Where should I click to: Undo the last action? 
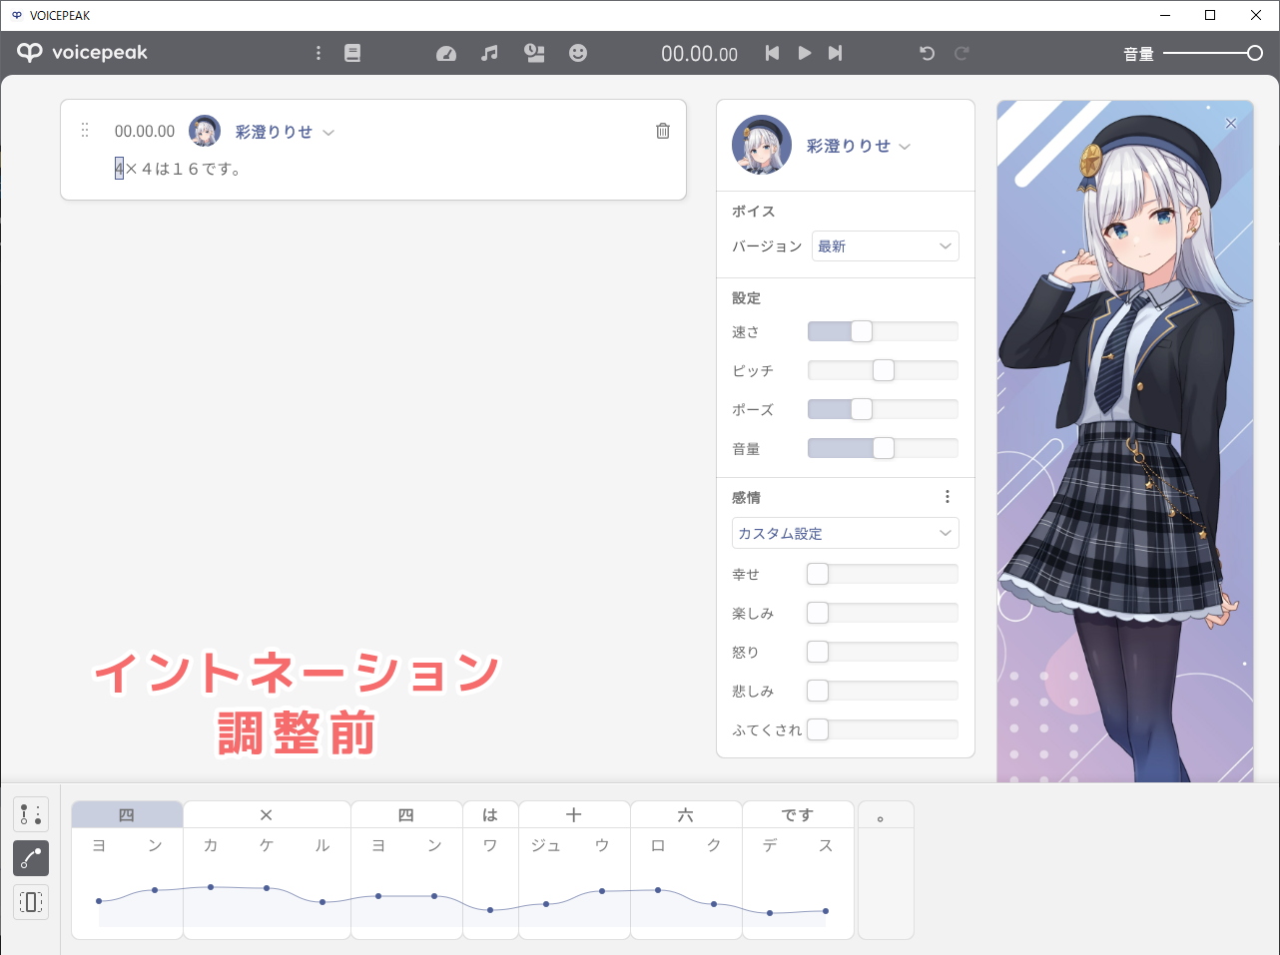pos(928,53)
